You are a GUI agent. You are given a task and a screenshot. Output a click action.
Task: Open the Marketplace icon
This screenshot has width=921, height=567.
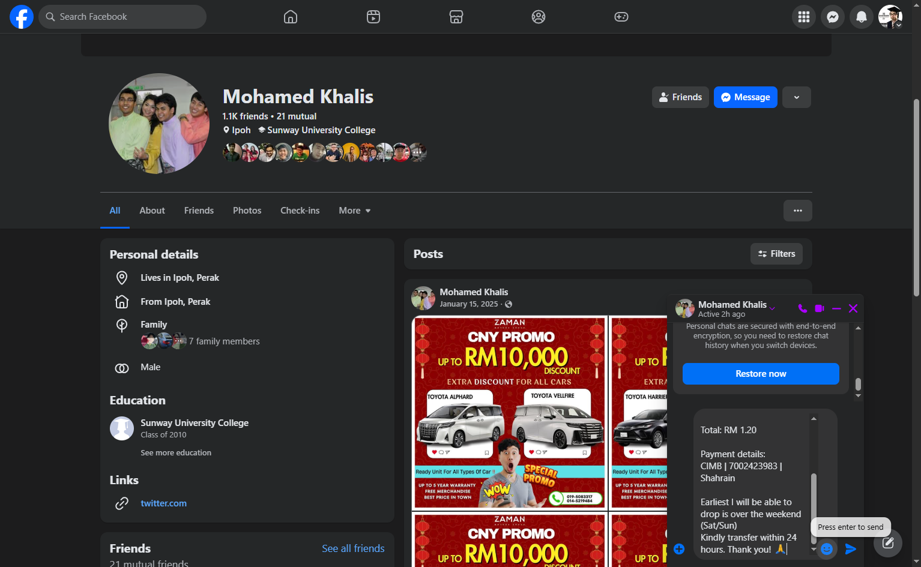pyautogui.click(x=456, y=17)
